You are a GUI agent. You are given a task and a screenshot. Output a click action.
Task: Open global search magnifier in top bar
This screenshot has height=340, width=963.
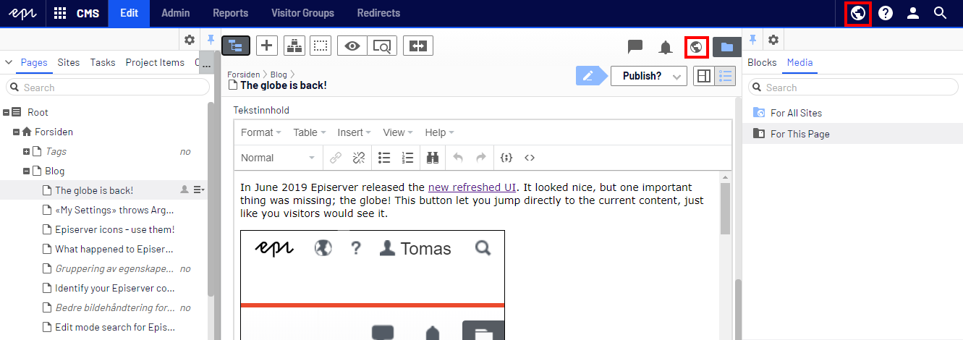click(940, 13)
